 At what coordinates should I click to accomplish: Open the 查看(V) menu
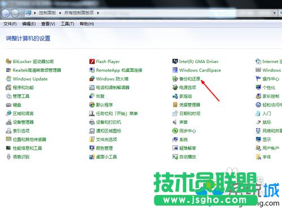[x=48, y=24]
